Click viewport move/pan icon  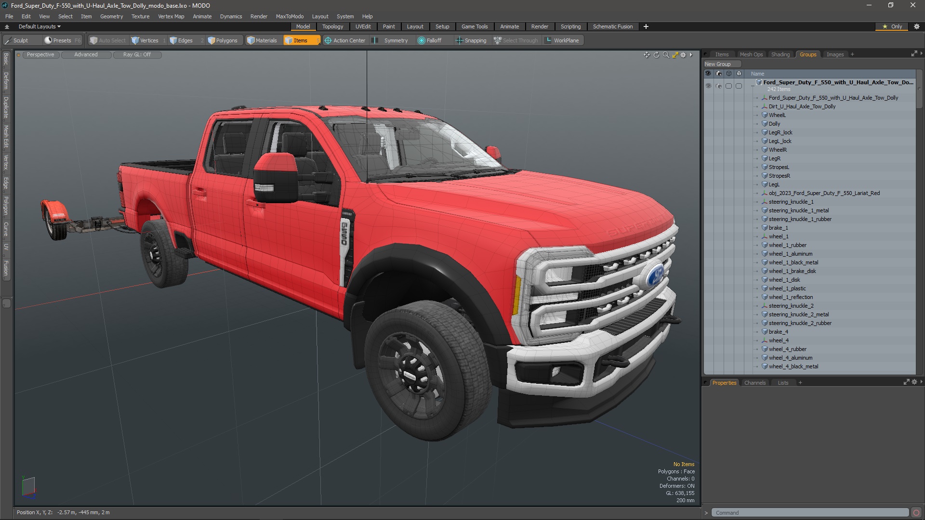(x=647, y=55)
